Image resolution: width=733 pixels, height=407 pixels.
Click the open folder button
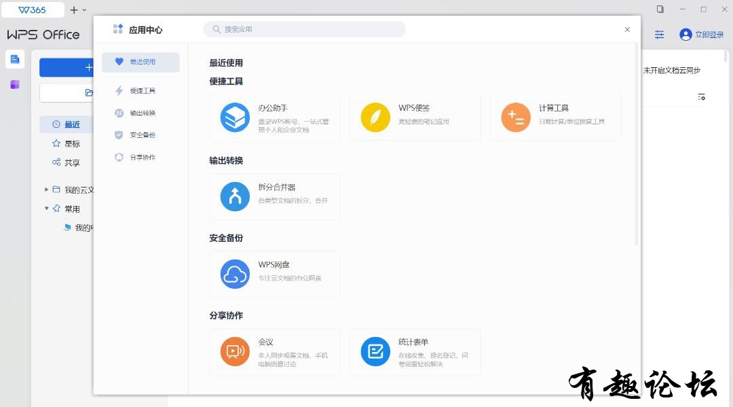(x=67, y=92)
